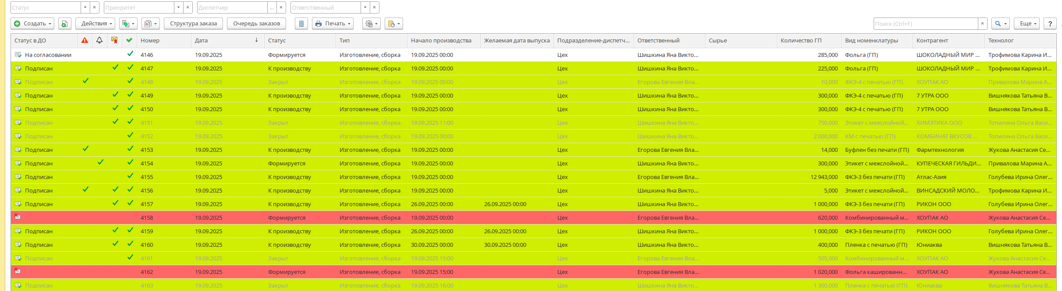
Task: Click the magnifier search icon button
Action: pyautogui.click(x=1001, y=24)
